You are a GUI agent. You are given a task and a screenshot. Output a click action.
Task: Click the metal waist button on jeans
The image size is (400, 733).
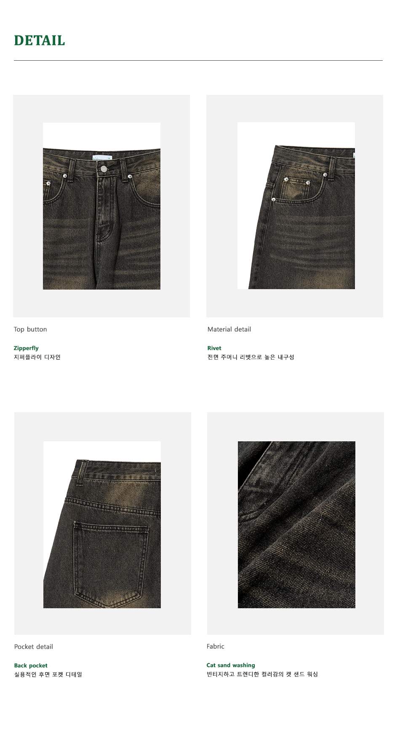[x=104, y=169]
